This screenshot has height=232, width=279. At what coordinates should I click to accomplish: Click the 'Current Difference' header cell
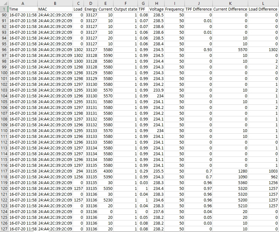(x=230, y=9)
